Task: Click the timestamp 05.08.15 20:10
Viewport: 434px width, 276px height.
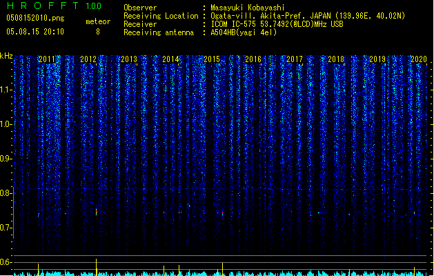Action: tap(35, 32)
